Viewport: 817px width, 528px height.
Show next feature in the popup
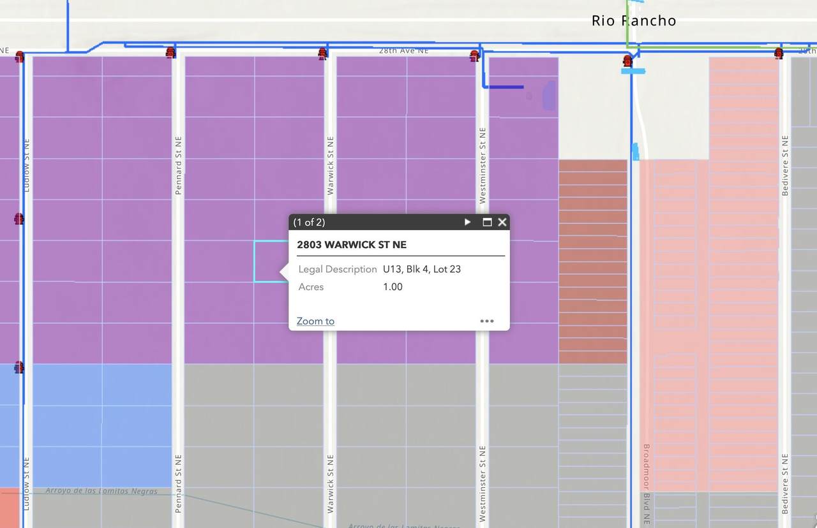point(467,222)
